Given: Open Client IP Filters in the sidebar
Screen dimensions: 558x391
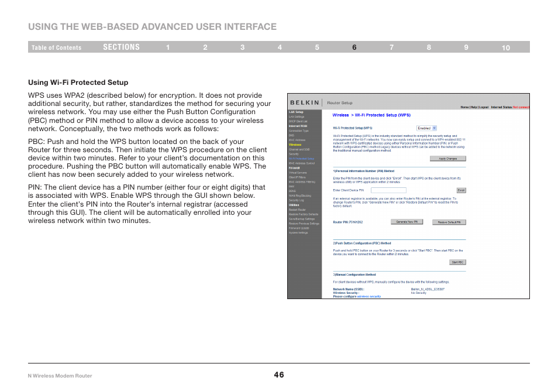Looking at the screenshot, I should pyautogui.click(x=297, y=177).
